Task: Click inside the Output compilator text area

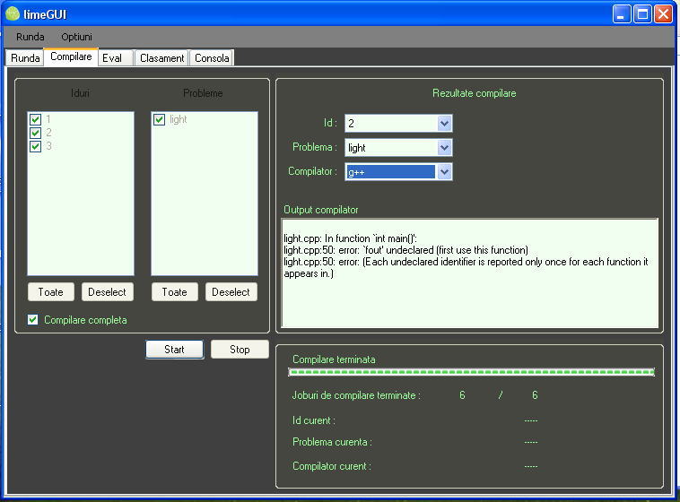Action: click(x=470, y=273)
